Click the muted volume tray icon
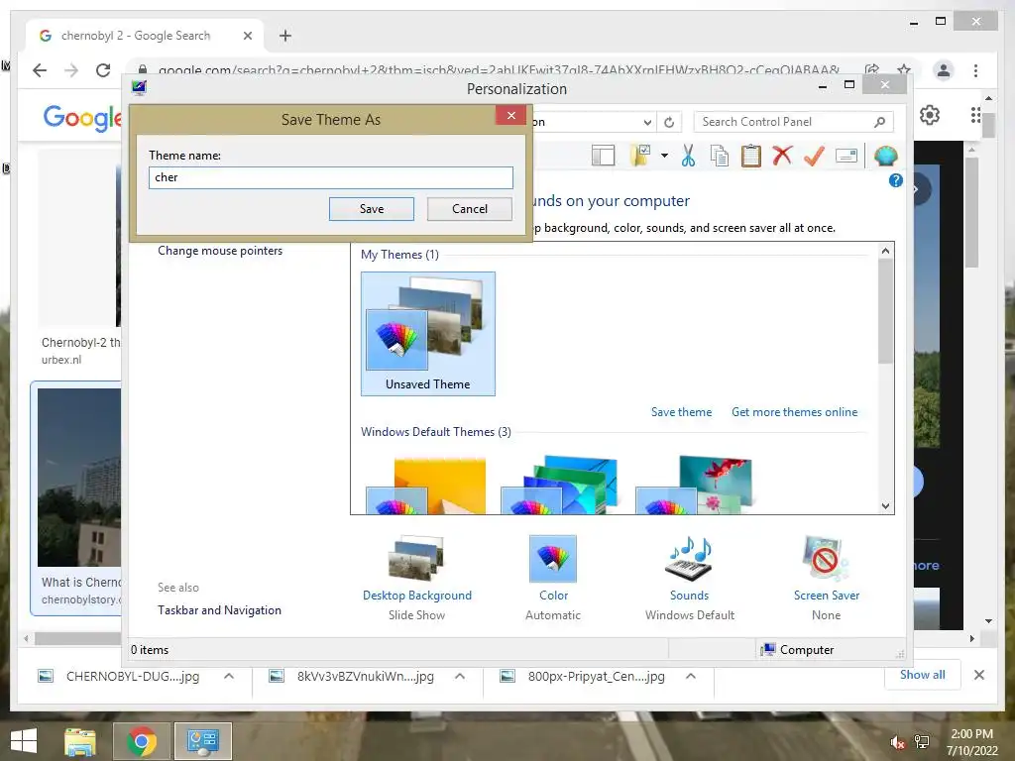1015x761 pixels. tap(897, 742)
